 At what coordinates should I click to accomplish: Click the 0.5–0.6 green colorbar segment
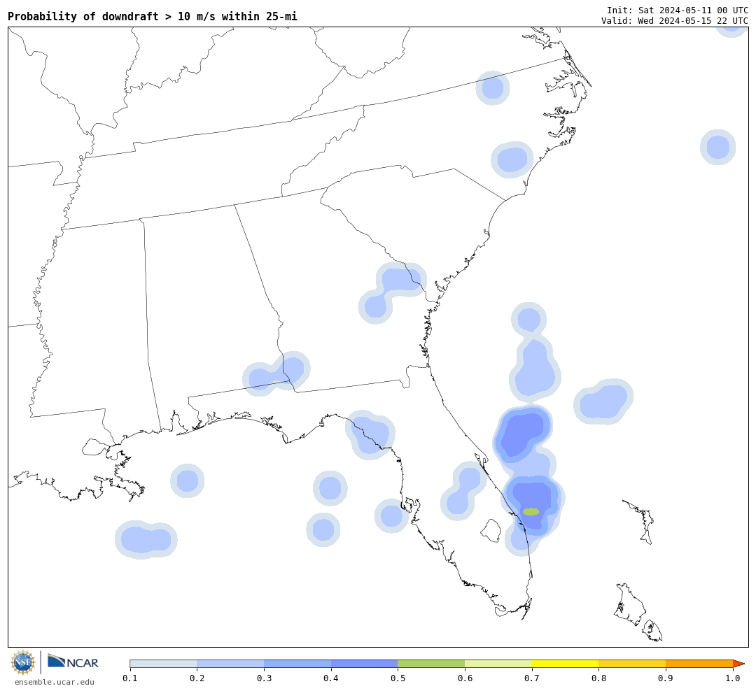[431, 664]
